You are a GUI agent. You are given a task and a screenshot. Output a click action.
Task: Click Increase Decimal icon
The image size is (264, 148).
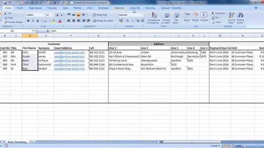pos(138,21)
